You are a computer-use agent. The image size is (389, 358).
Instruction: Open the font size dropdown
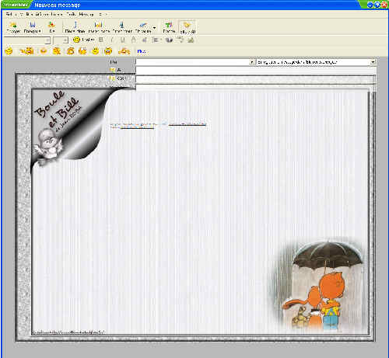[65, 40]
